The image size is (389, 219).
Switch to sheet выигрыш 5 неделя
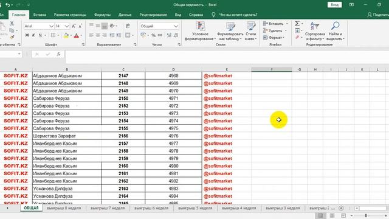195,208
